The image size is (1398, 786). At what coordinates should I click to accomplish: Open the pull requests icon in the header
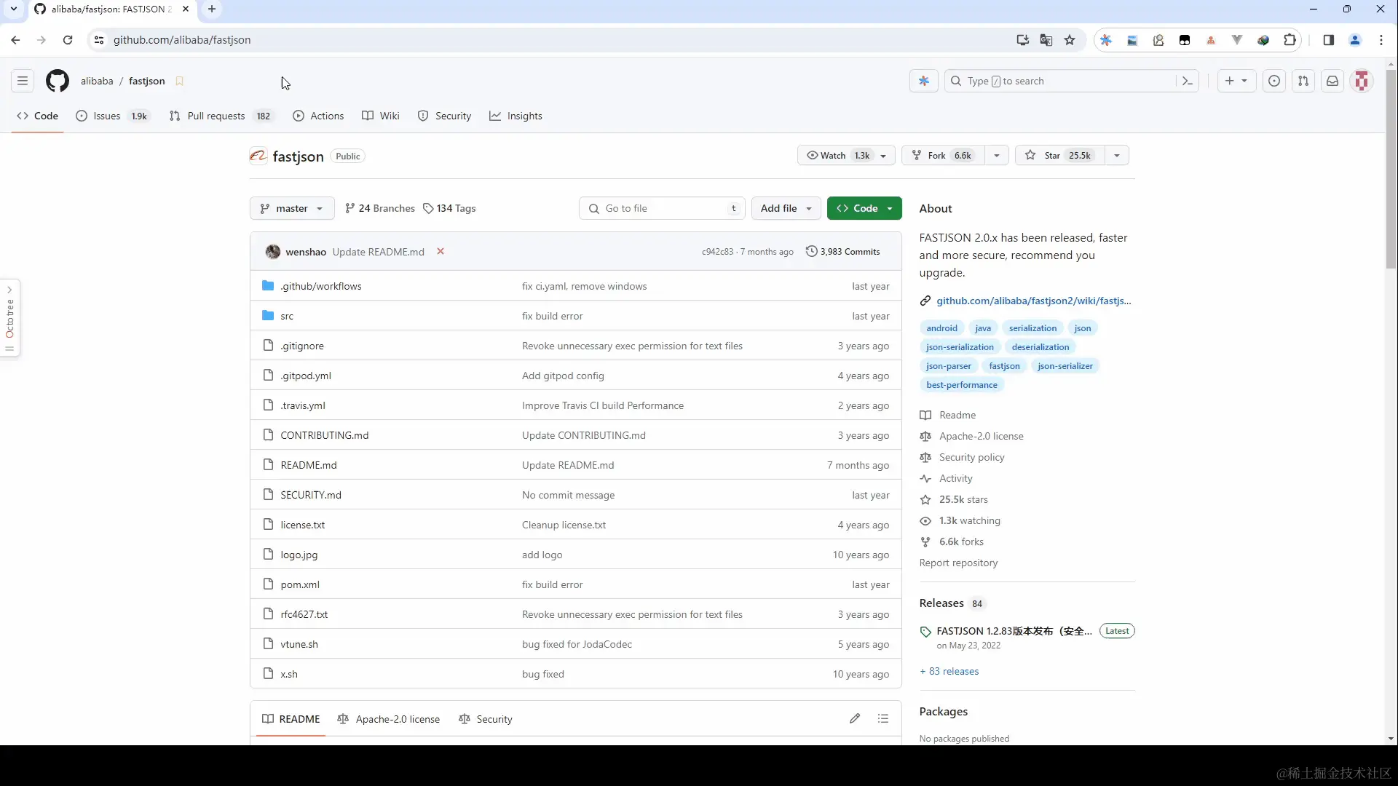(1303, 81)
